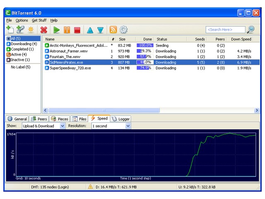The height and width of the screenshot is (199, 265).
Task: Open Preferences with the gear icon
Action: pos(123,29)
